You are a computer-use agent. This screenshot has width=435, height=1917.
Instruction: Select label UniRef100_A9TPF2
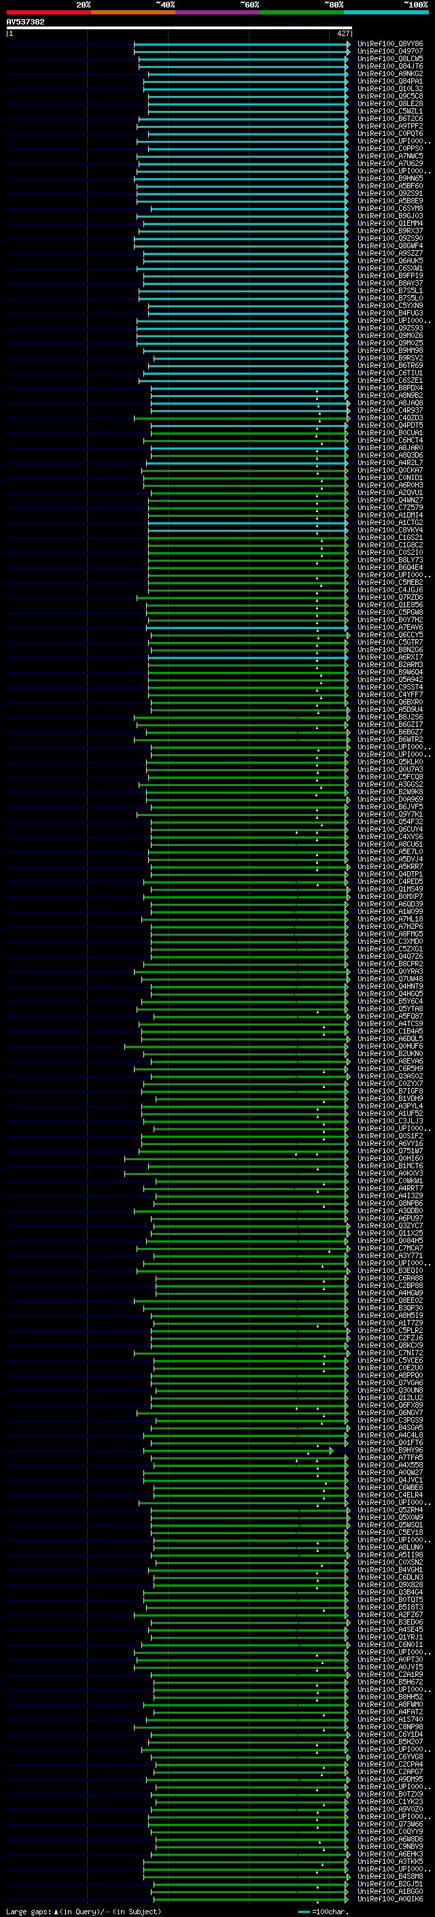[390, 126]
